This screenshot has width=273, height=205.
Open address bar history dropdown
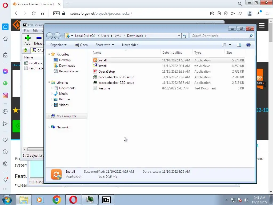pyautogui.click(x=179, y=36)
